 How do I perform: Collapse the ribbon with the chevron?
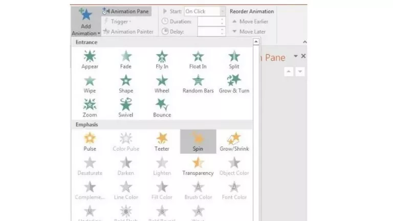[304, 42]
